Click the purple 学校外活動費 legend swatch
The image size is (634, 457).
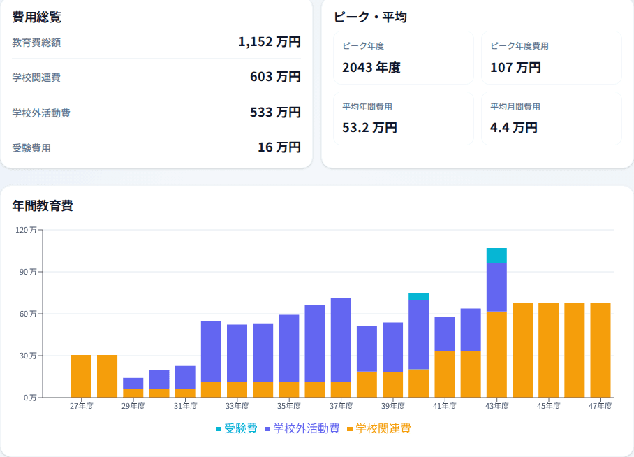tap(267, 429)
